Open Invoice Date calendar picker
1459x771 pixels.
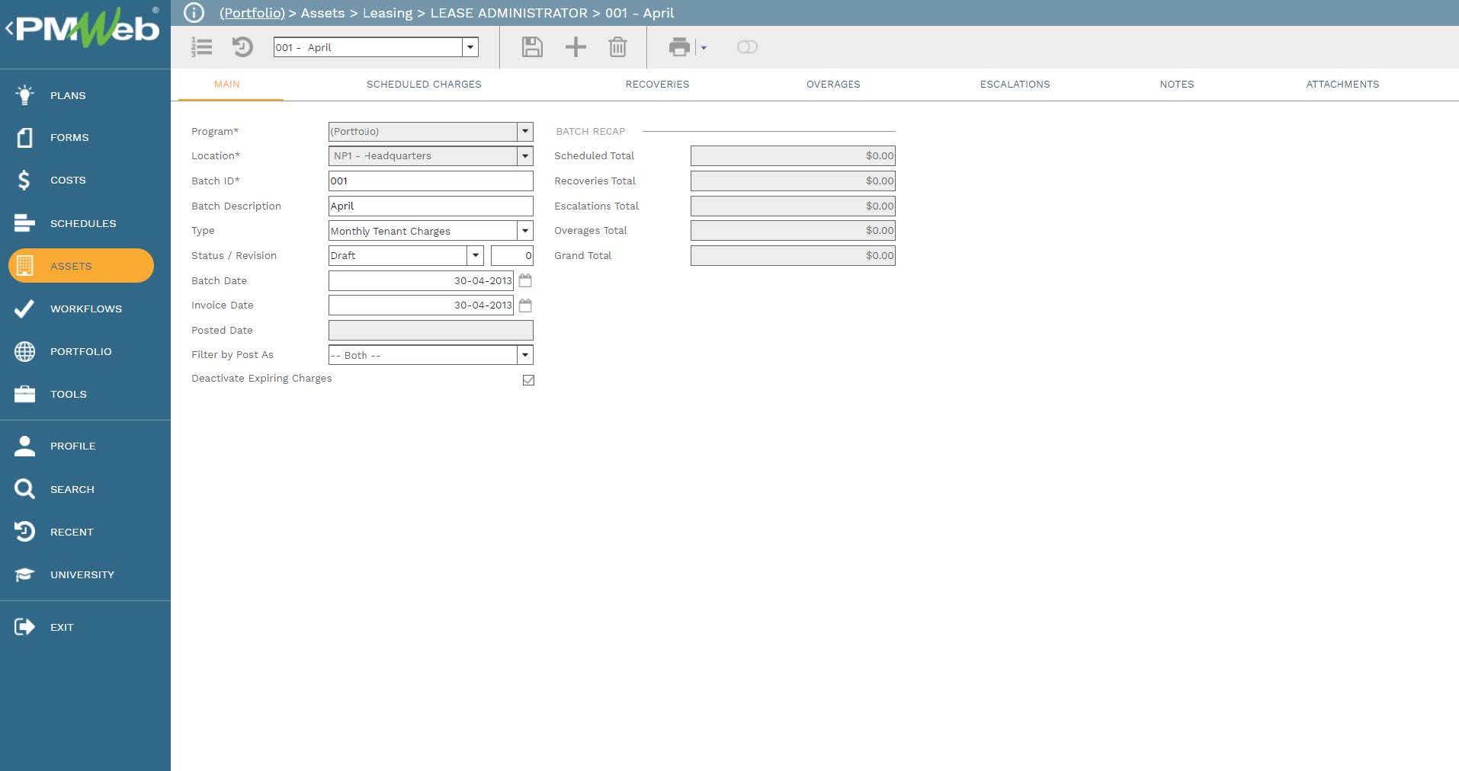tap(525, 306)
